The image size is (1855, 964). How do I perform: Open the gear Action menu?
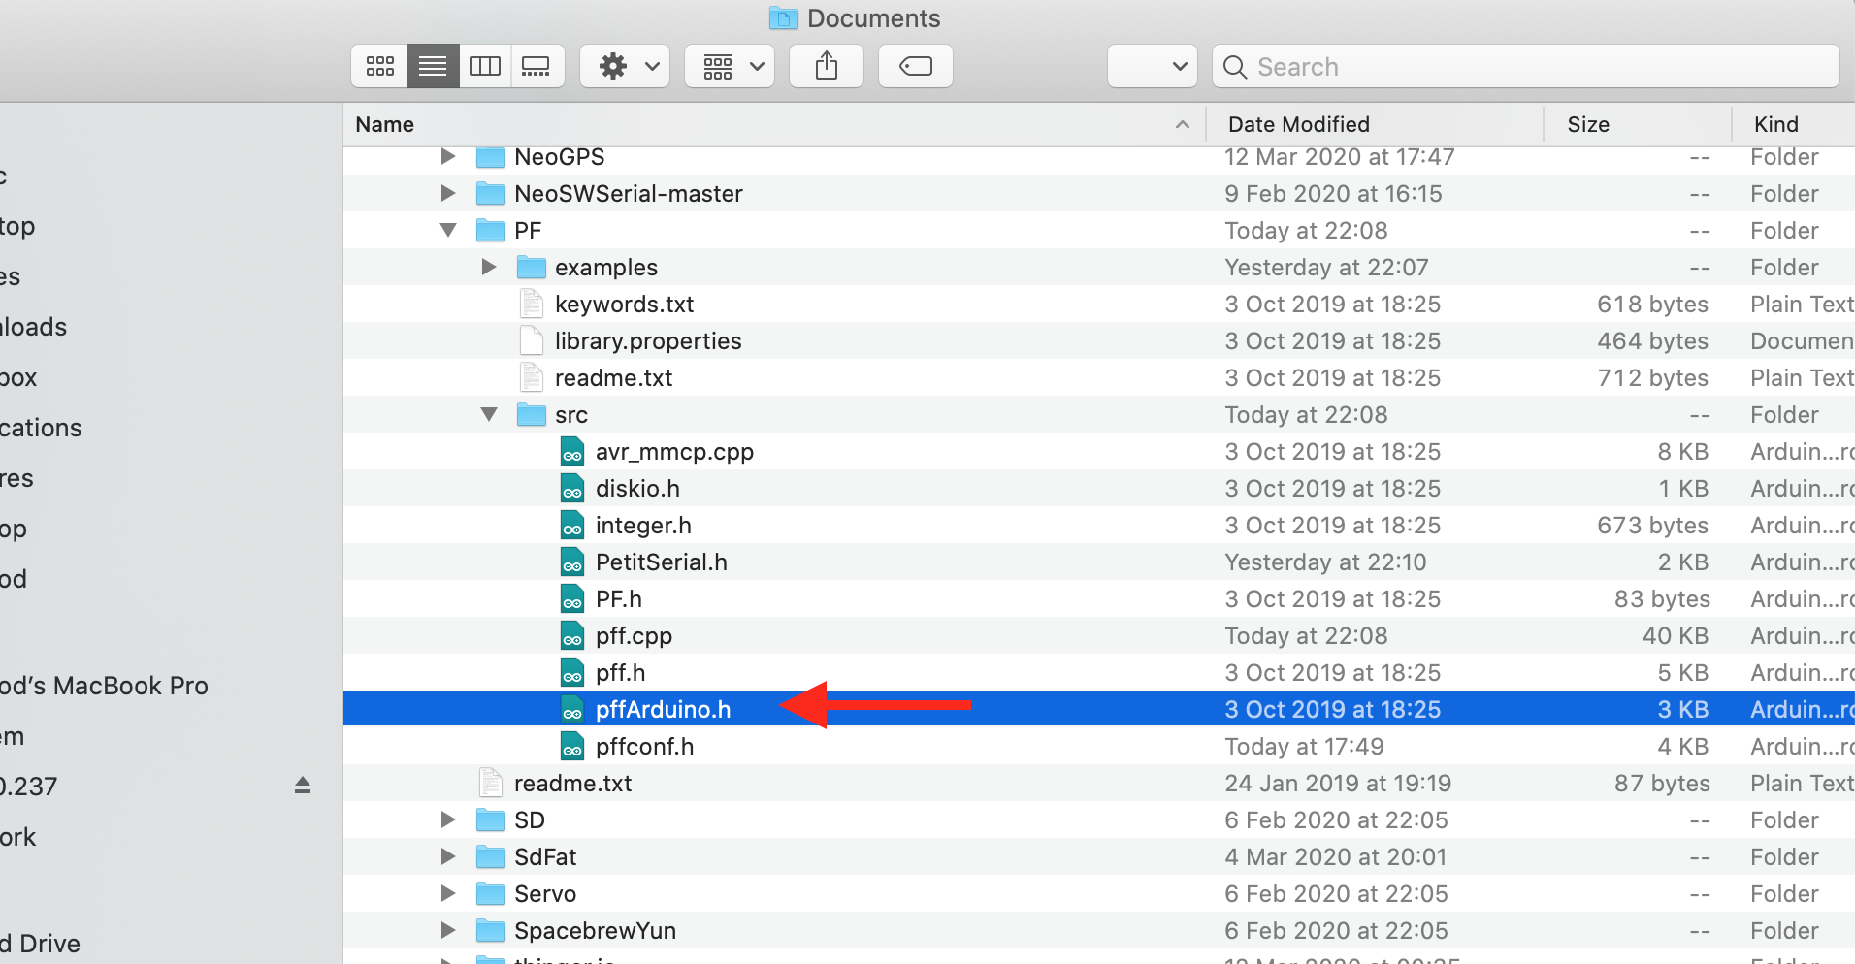tap(625, 66)
